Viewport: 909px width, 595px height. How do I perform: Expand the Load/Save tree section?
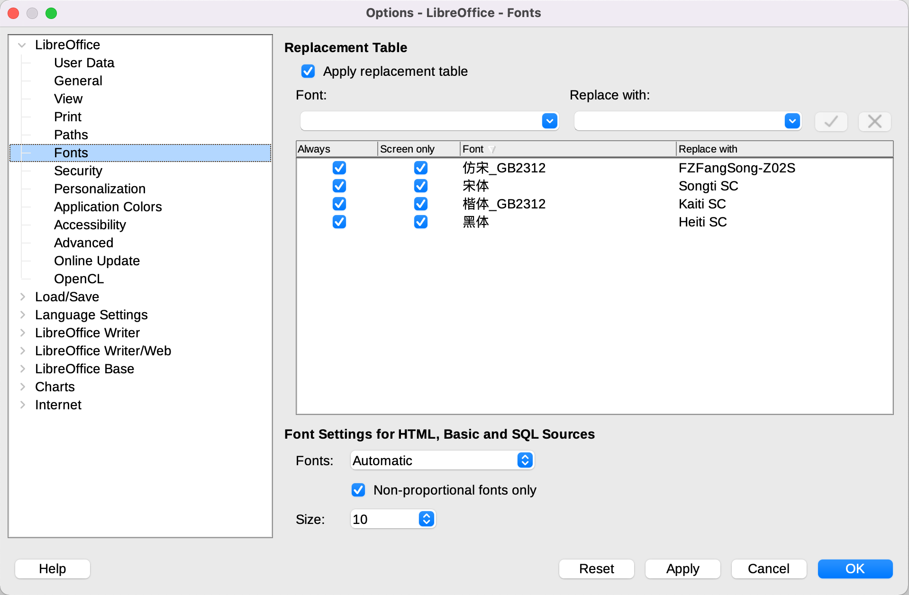tap(22, 297)
